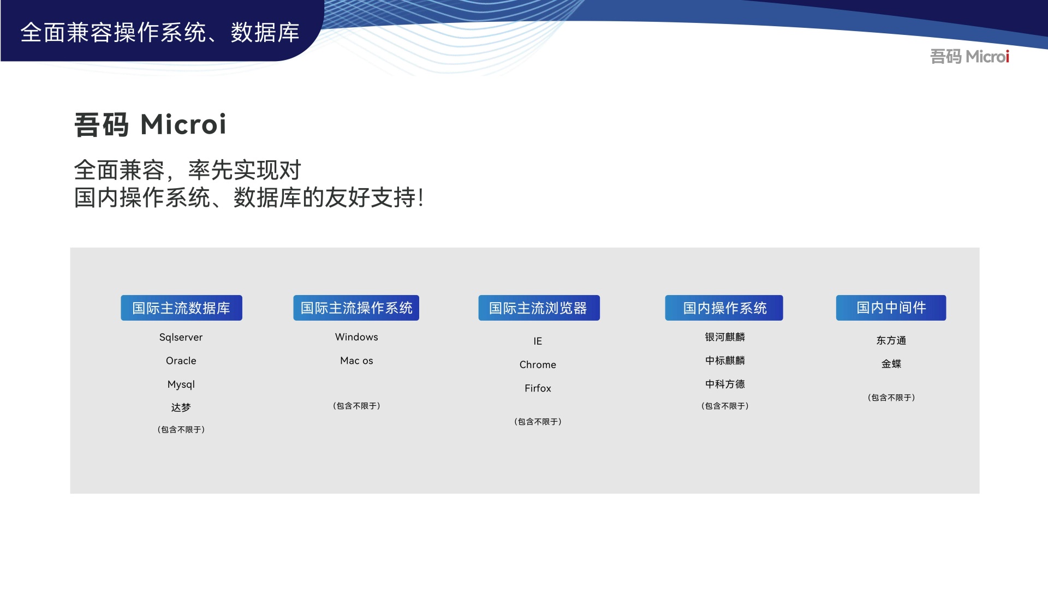Select the 国内操作系统 blue label
This screenshot has height=589, width=1048.
point(724,308)
